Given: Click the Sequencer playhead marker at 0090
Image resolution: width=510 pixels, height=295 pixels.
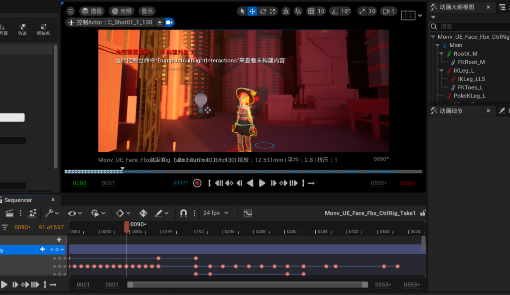Looking at the screenshot, I should click(127, 226).
